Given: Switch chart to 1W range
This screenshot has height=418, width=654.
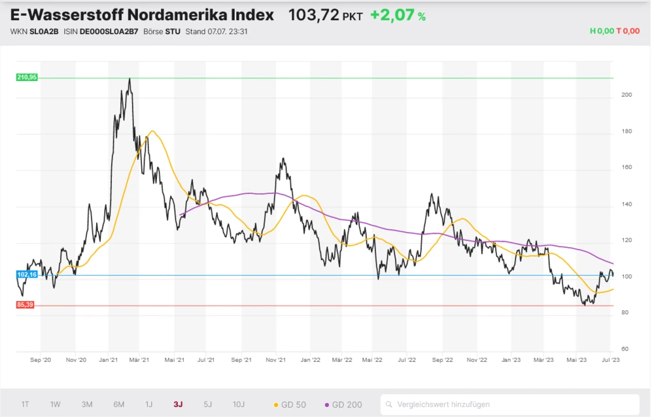Looking at the screenshot, I should [56, 404].
